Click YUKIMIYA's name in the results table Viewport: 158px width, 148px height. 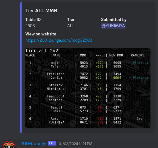click(57, 122)
